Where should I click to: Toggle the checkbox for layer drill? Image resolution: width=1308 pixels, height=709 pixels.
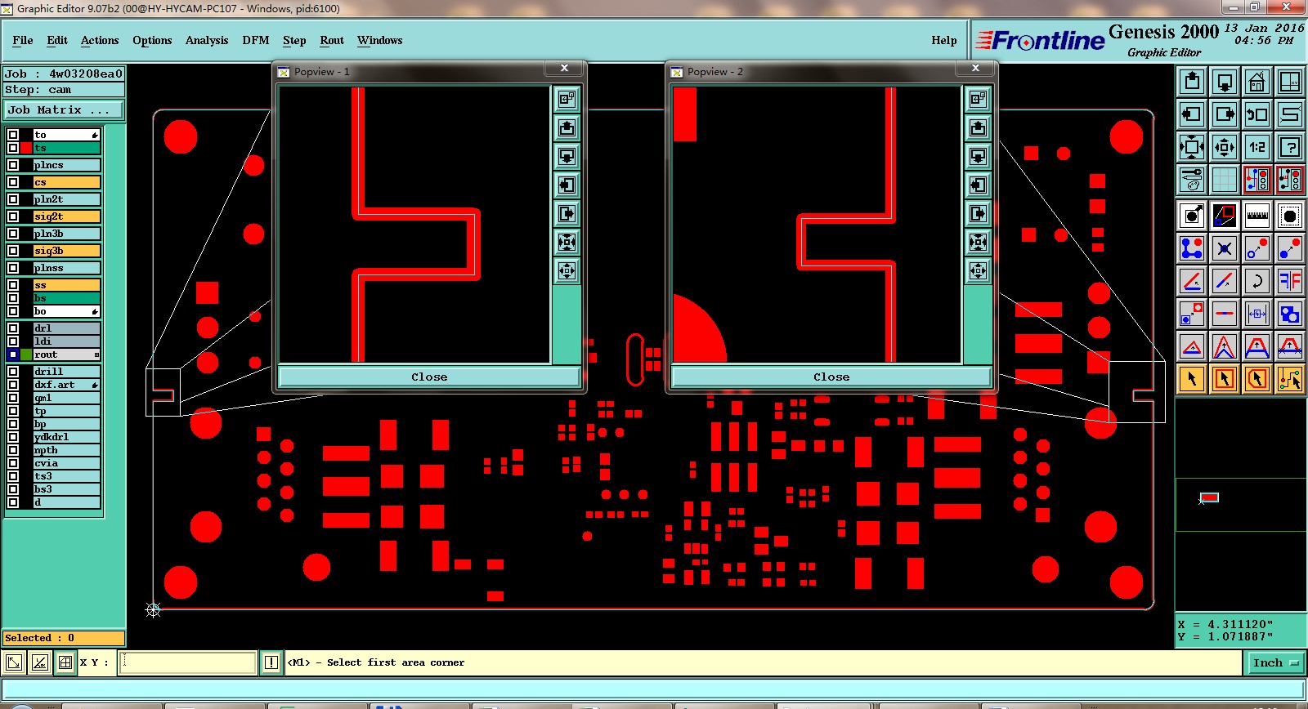coord(13,372)
